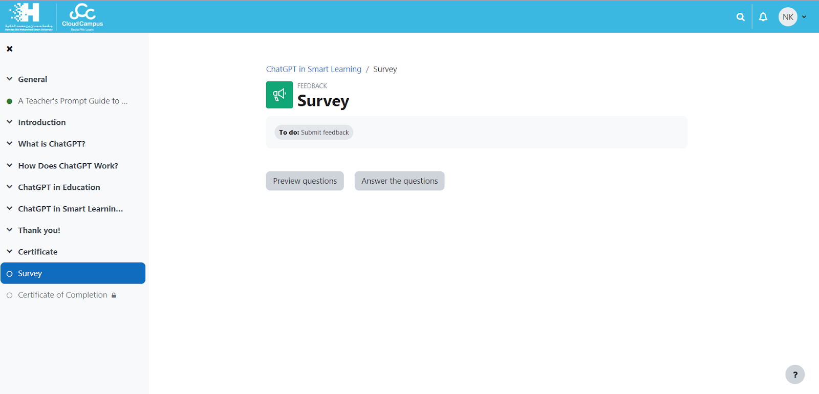The height and width of the screenshot is (394, 819).
Task: Follow ChatGPT in Smart Learning breadcrumb link
Action: click(313, 69)
